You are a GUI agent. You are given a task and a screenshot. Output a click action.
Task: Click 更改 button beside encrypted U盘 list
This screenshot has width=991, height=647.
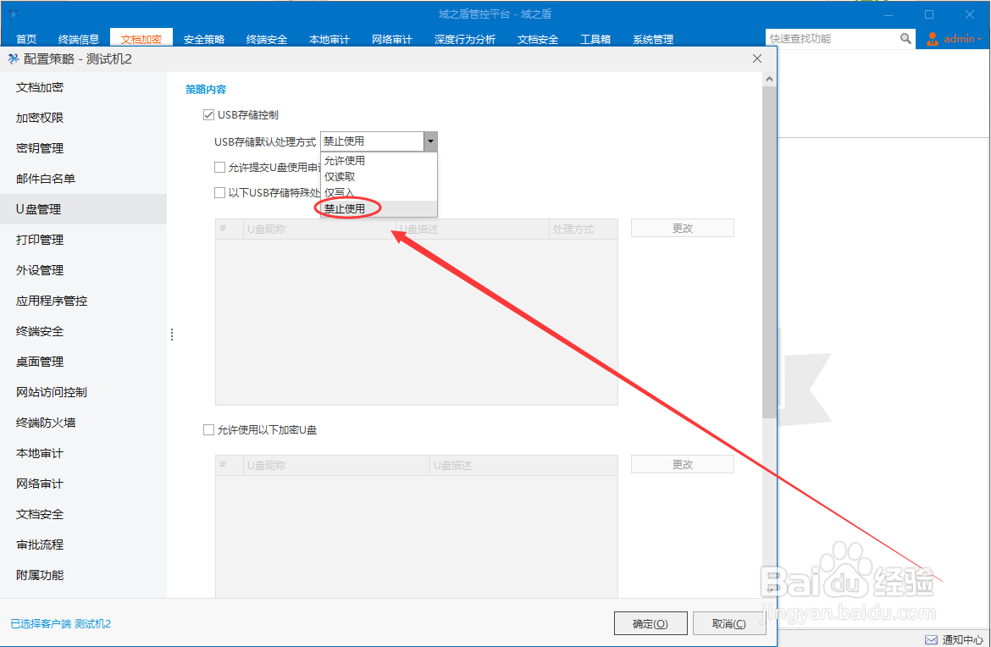tap(682, 464)
